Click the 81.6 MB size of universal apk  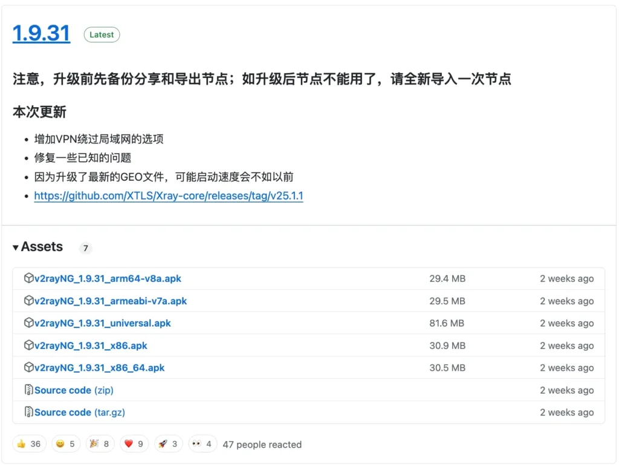(447, 323)
